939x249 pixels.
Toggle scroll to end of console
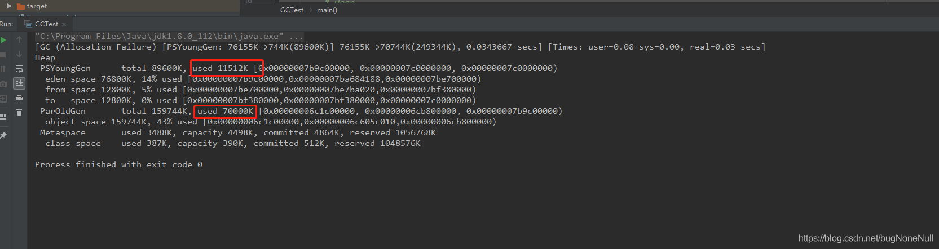pos(19,83)
